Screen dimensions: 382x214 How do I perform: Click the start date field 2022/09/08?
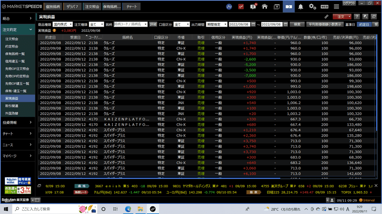coord(239,24)
